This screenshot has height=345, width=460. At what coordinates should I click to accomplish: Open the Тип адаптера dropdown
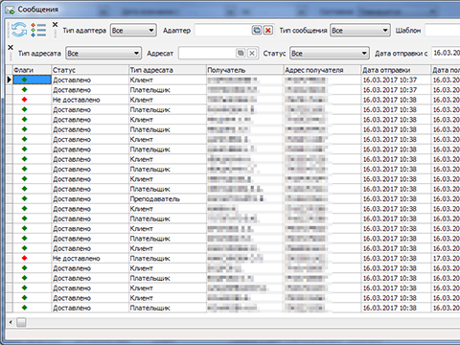pyautogui.click(x=133, y=31)
